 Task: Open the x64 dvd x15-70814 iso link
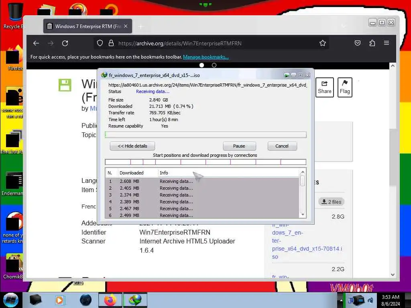(307, 241)
